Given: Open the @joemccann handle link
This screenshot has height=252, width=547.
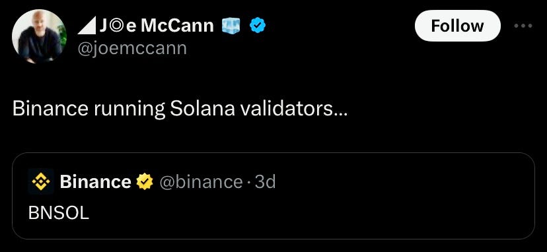Looking at the screenshot, I should pos(131,48).
